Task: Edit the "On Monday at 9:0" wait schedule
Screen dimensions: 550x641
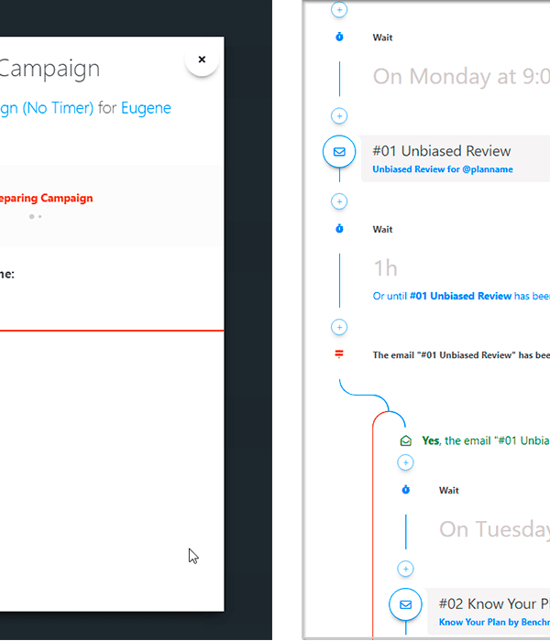Action: tap(460, 76)
